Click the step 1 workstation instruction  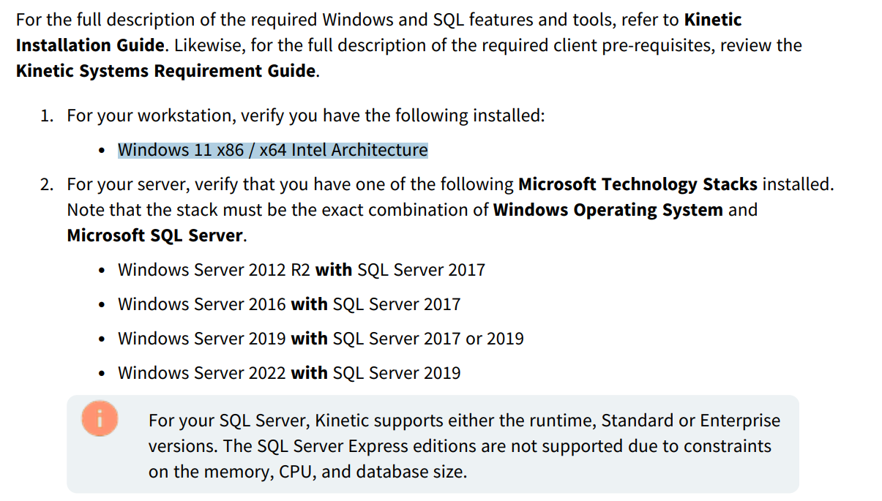[306, 116]
